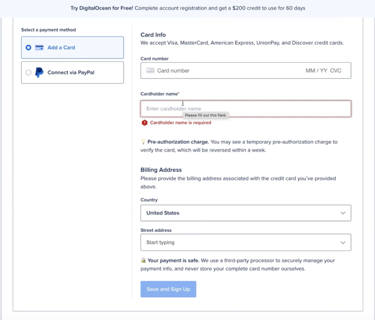Click the credit card icon beside Add a Card
Screen dimensions: 375x320
pos(39,48)
